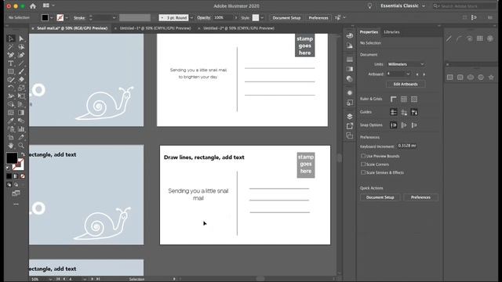Screen dimensions: 502x282
Task: Select the Eyedropper tool
Action: click(x=10, y=121)
